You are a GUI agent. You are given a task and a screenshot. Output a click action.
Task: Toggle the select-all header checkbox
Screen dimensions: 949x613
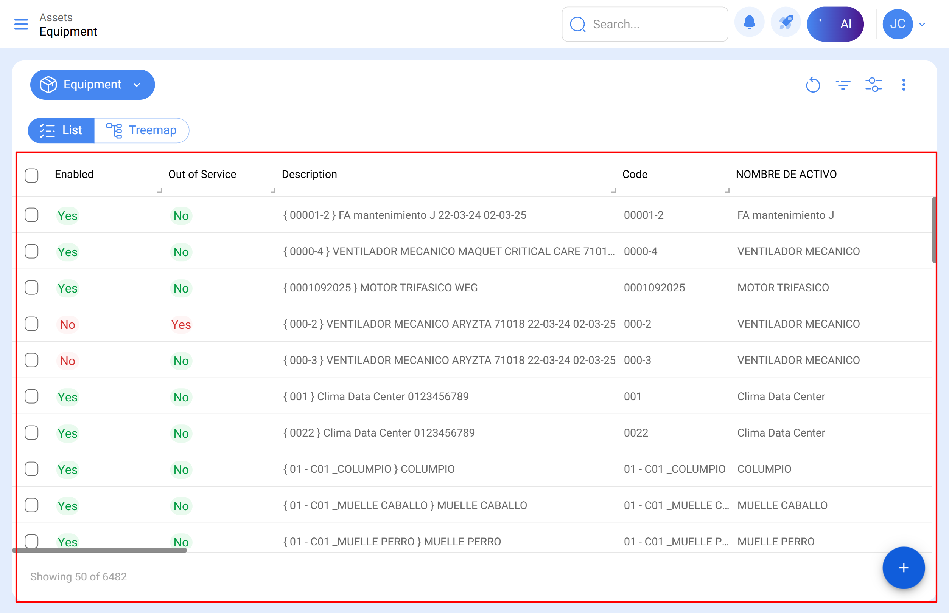coord(31,175)
